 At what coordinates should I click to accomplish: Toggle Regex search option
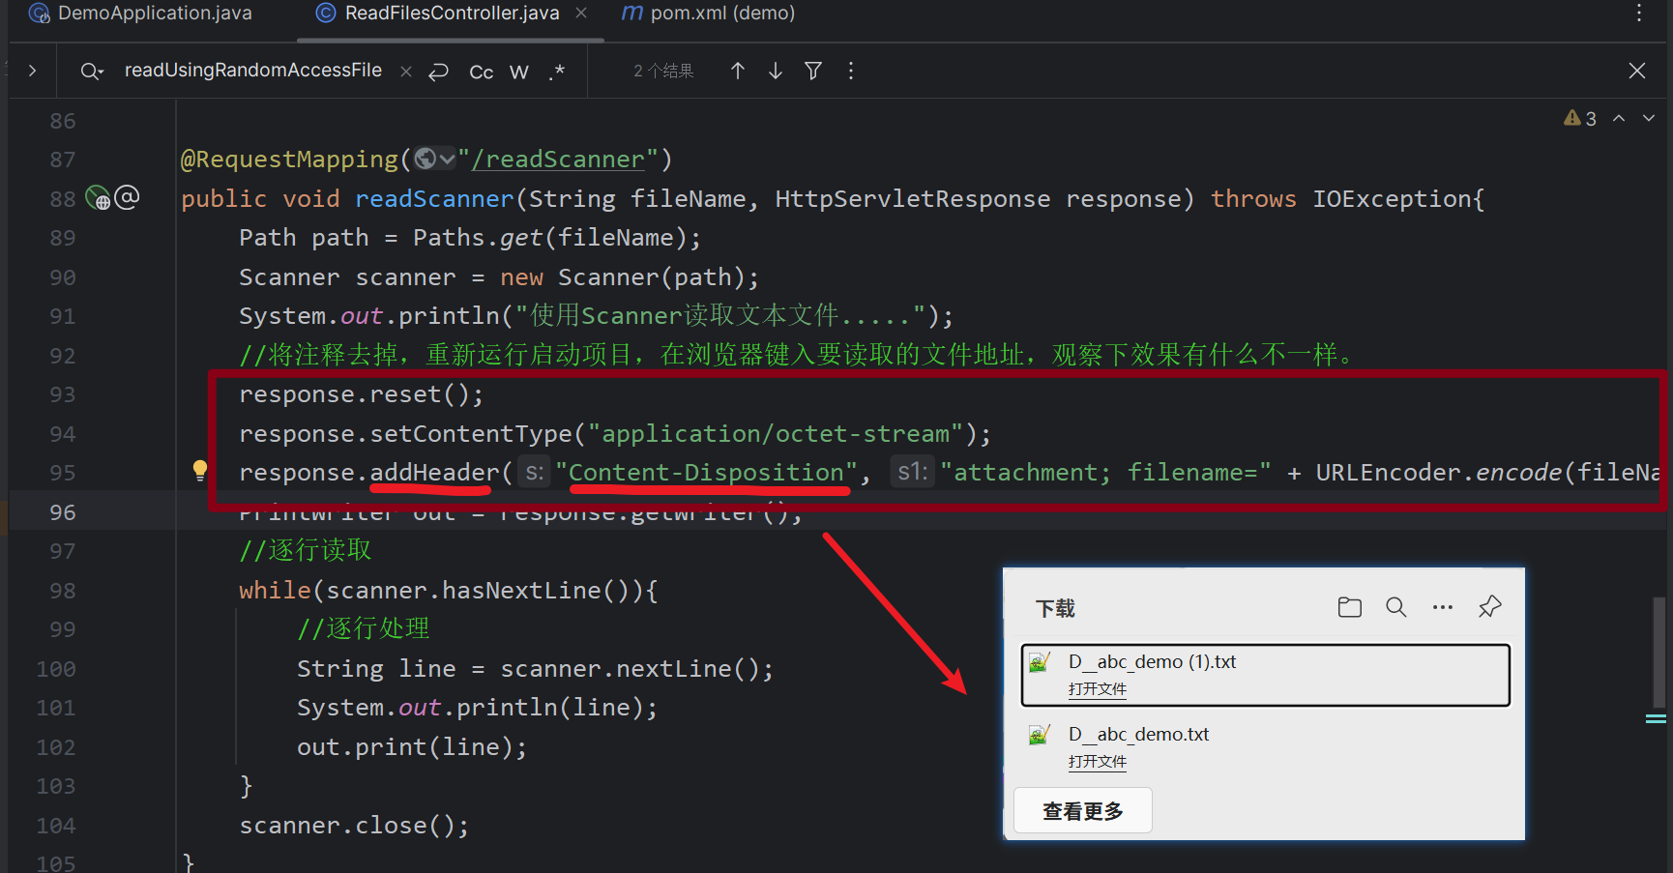pyautogui.click(x=557, y=72)
